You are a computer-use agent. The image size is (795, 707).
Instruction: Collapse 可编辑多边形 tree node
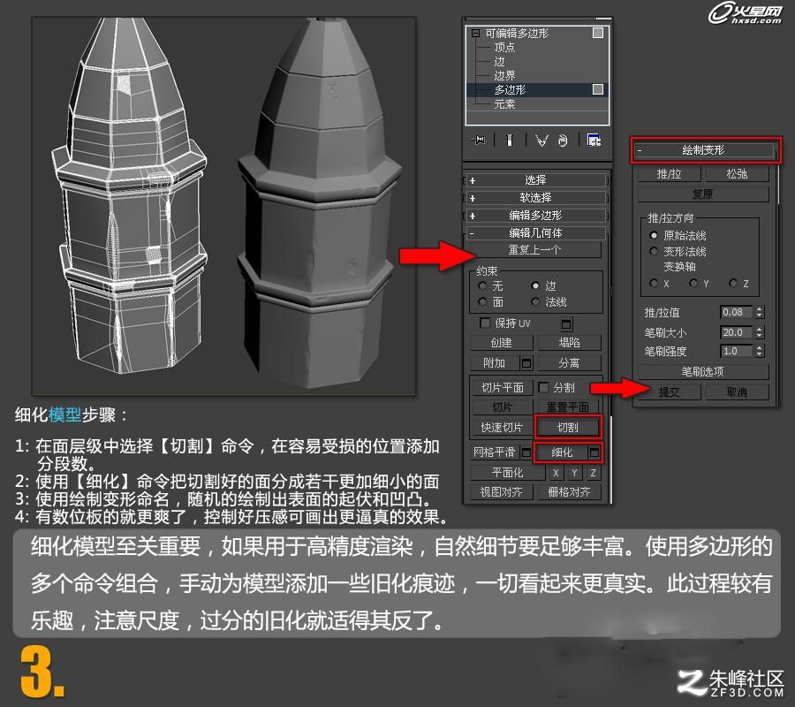tap(475, 33)
